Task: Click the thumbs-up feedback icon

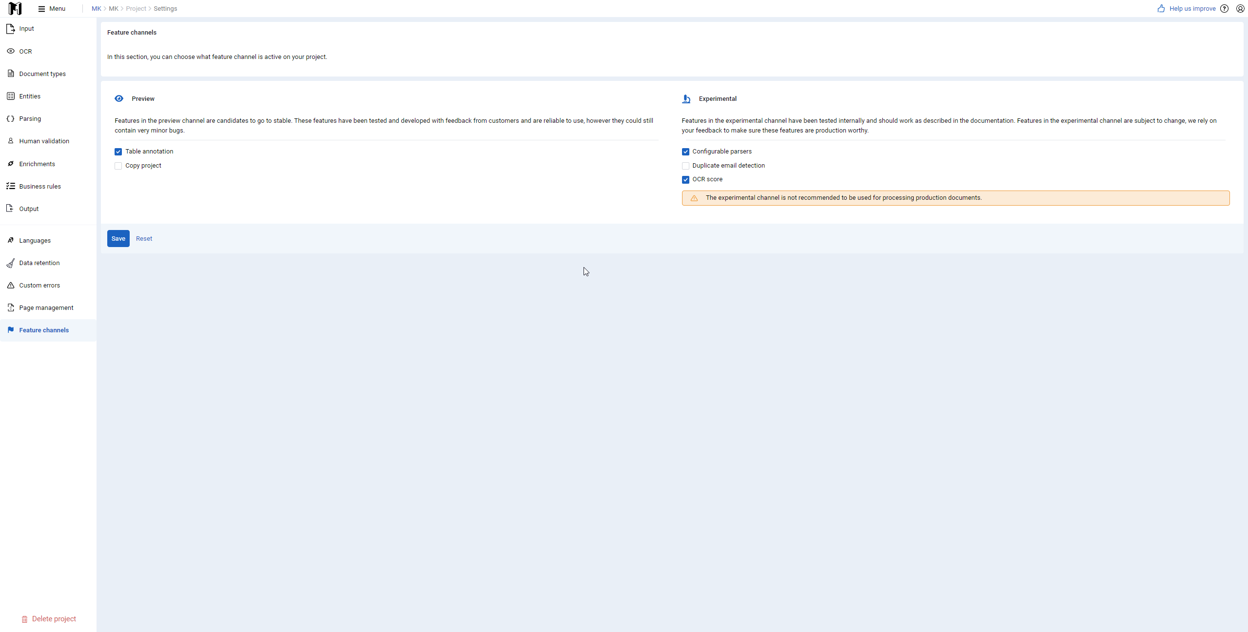Action: pyautogui.click(x=1161, y=8)
